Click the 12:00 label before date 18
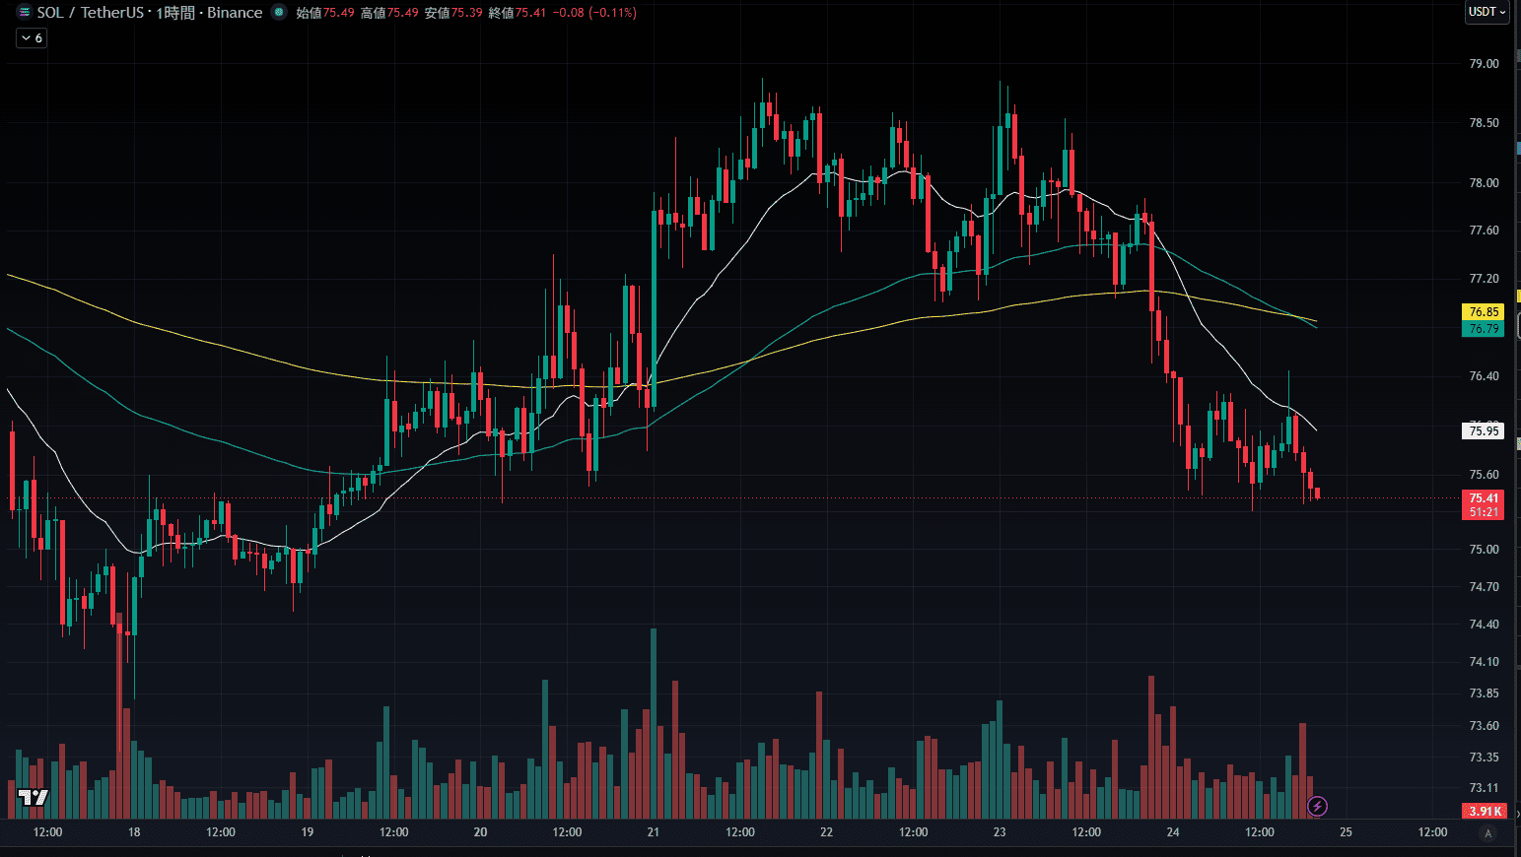 47,832
